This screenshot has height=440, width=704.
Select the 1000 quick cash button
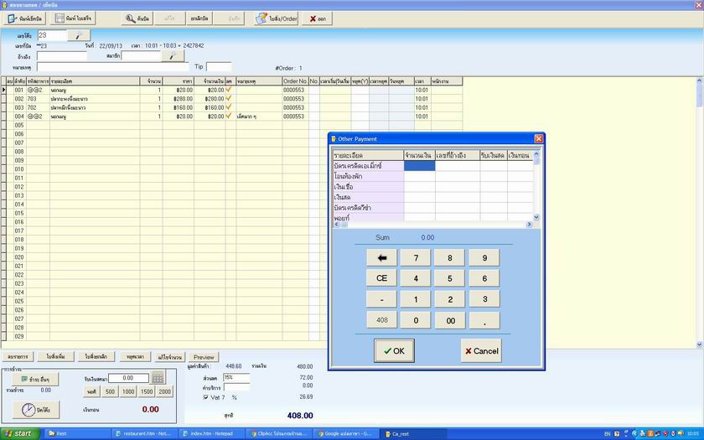128,391
